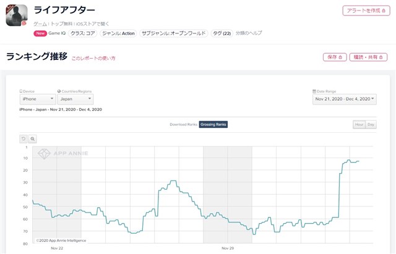Screen dimensions: 396x254
Task: Open the Countries/Regions dropdown showing Japan
Action: point(75,99)
